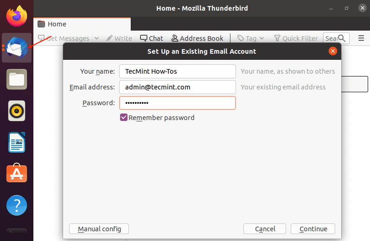370x241 pixels.
Task: Open the Address Book
Action: click(197, 38)
